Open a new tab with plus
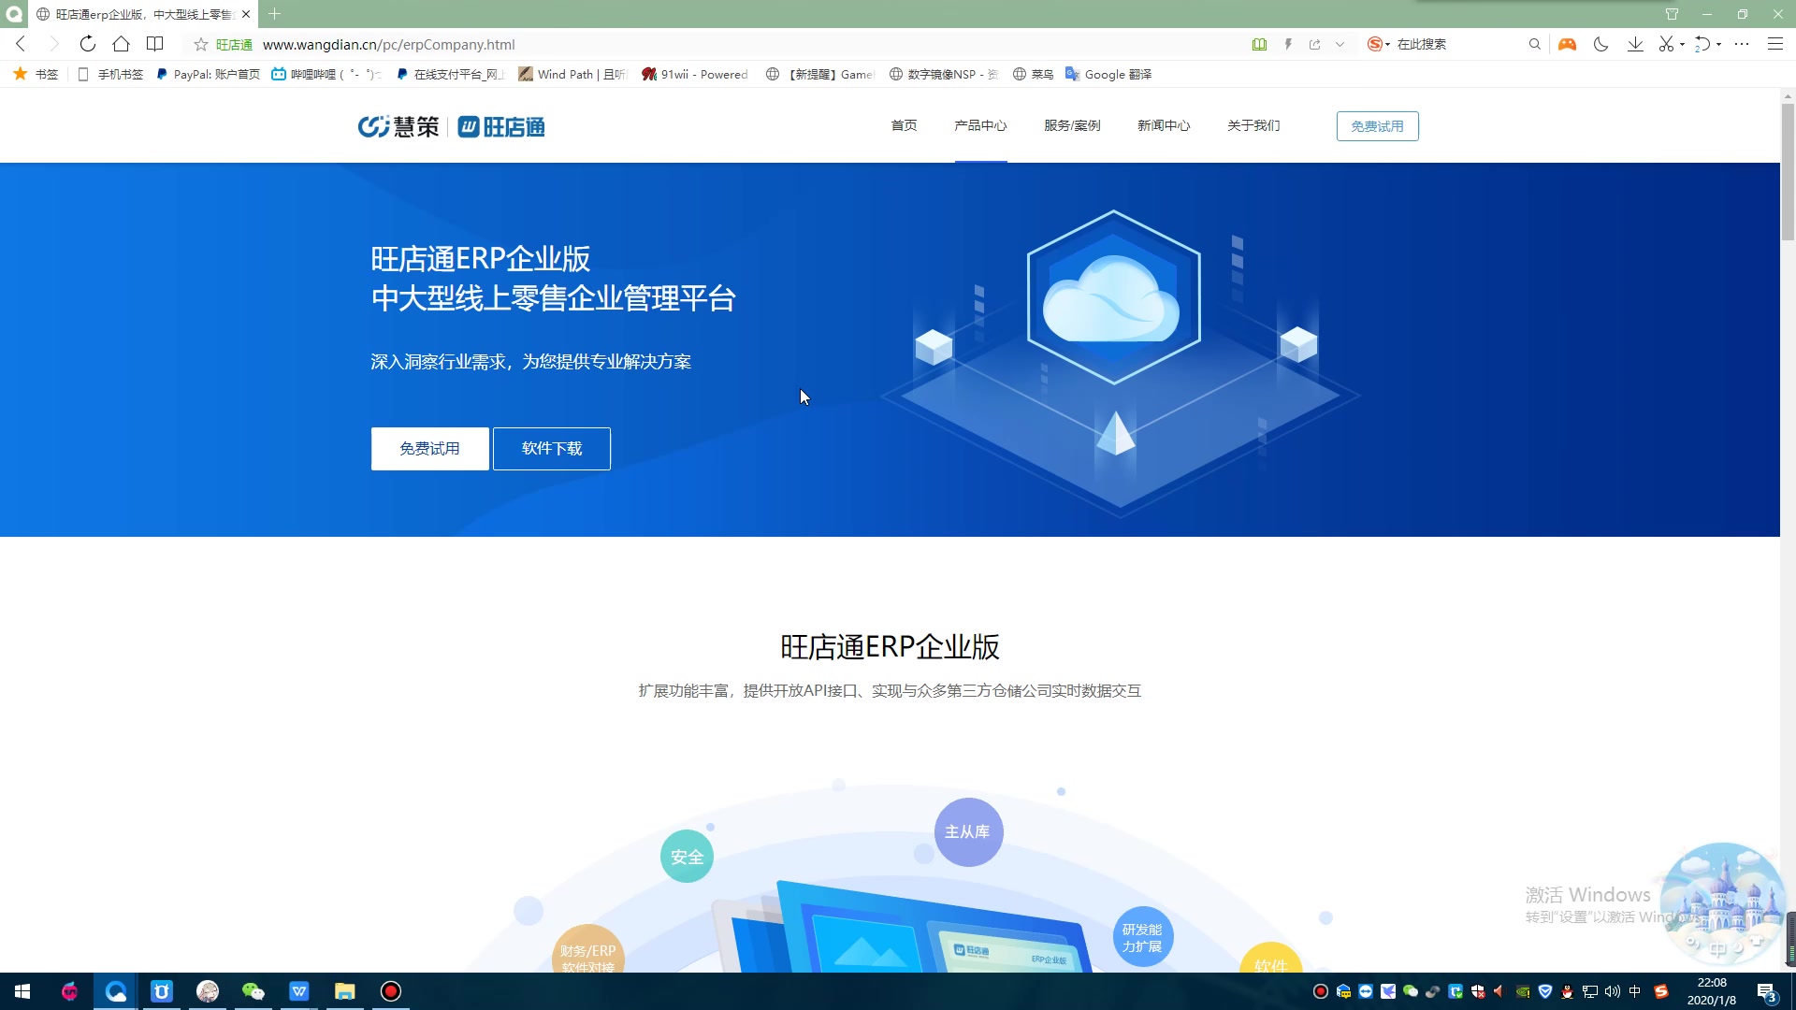The height and width of the screenshot is (1010, 1796). (x=274, y=14)
